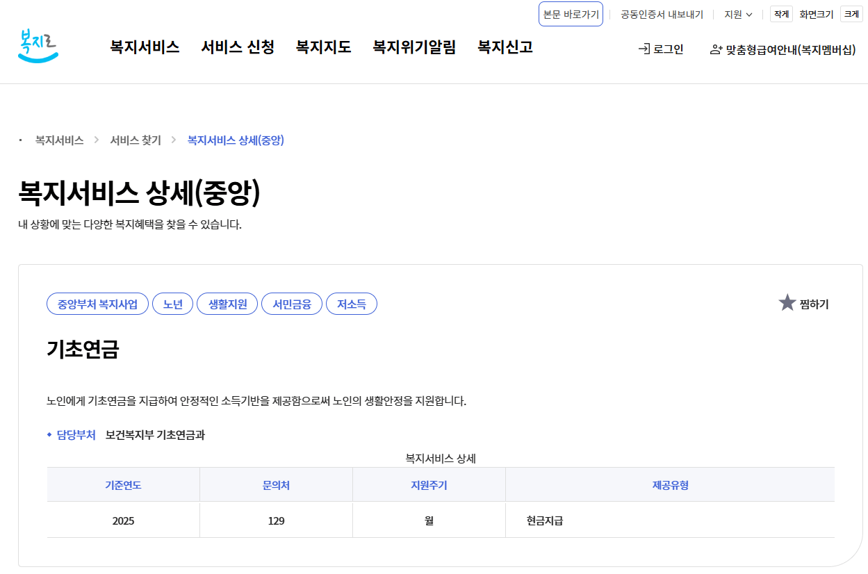
Task: Click the 중앙부처 복지사업 tag
Action: [x=97, y=303]
